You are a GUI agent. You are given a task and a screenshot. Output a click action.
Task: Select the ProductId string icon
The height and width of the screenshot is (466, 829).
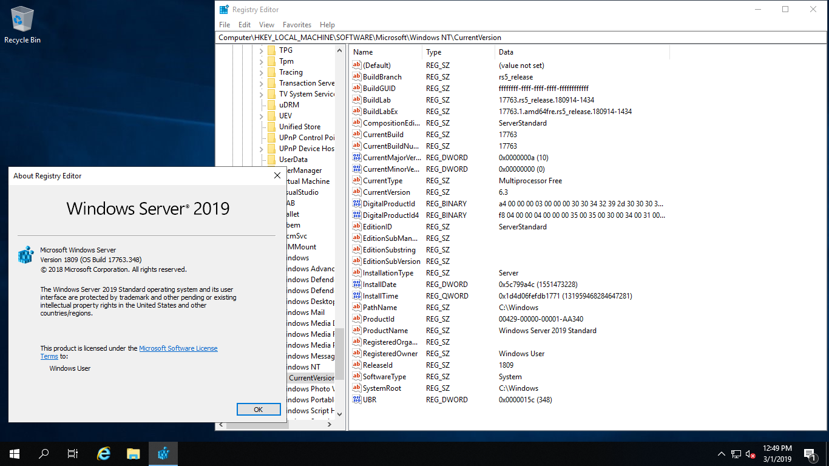[357, 319]
